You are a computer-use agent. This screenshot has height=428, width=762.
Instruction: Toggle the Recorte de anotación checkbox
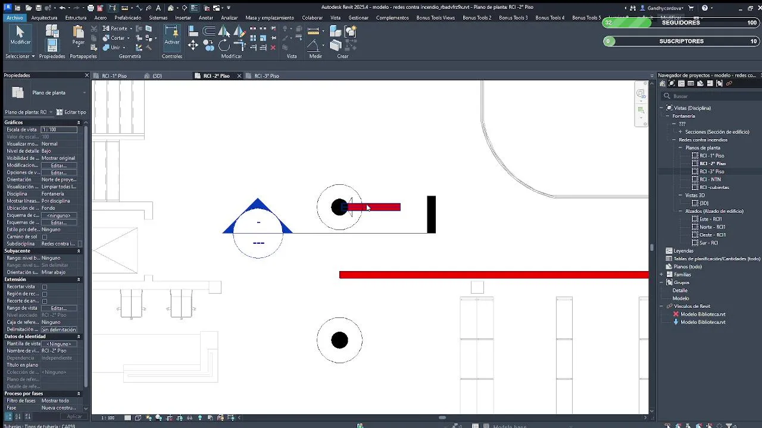pos(45,301)
